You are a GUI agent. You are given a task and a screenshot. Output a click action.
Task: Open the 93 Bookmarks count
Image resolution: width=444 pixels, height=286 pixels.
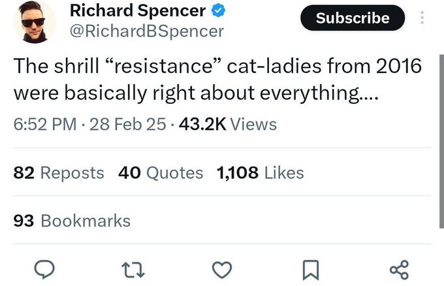(x=72, y=221)
